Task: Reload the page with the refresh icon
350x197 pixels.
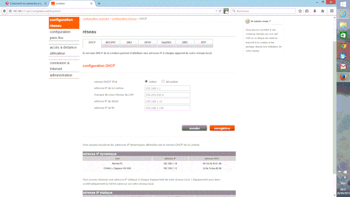Action: [x=220, y=11]
